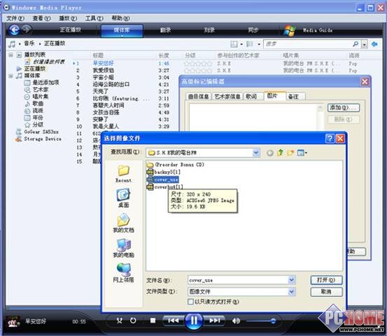This screenshot has height=336, width=387.
Task: Click the help question mark button
Action: coord(330,139)
